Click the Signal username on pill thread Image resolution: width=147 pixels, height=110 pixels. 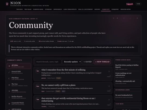coord(43,91)
